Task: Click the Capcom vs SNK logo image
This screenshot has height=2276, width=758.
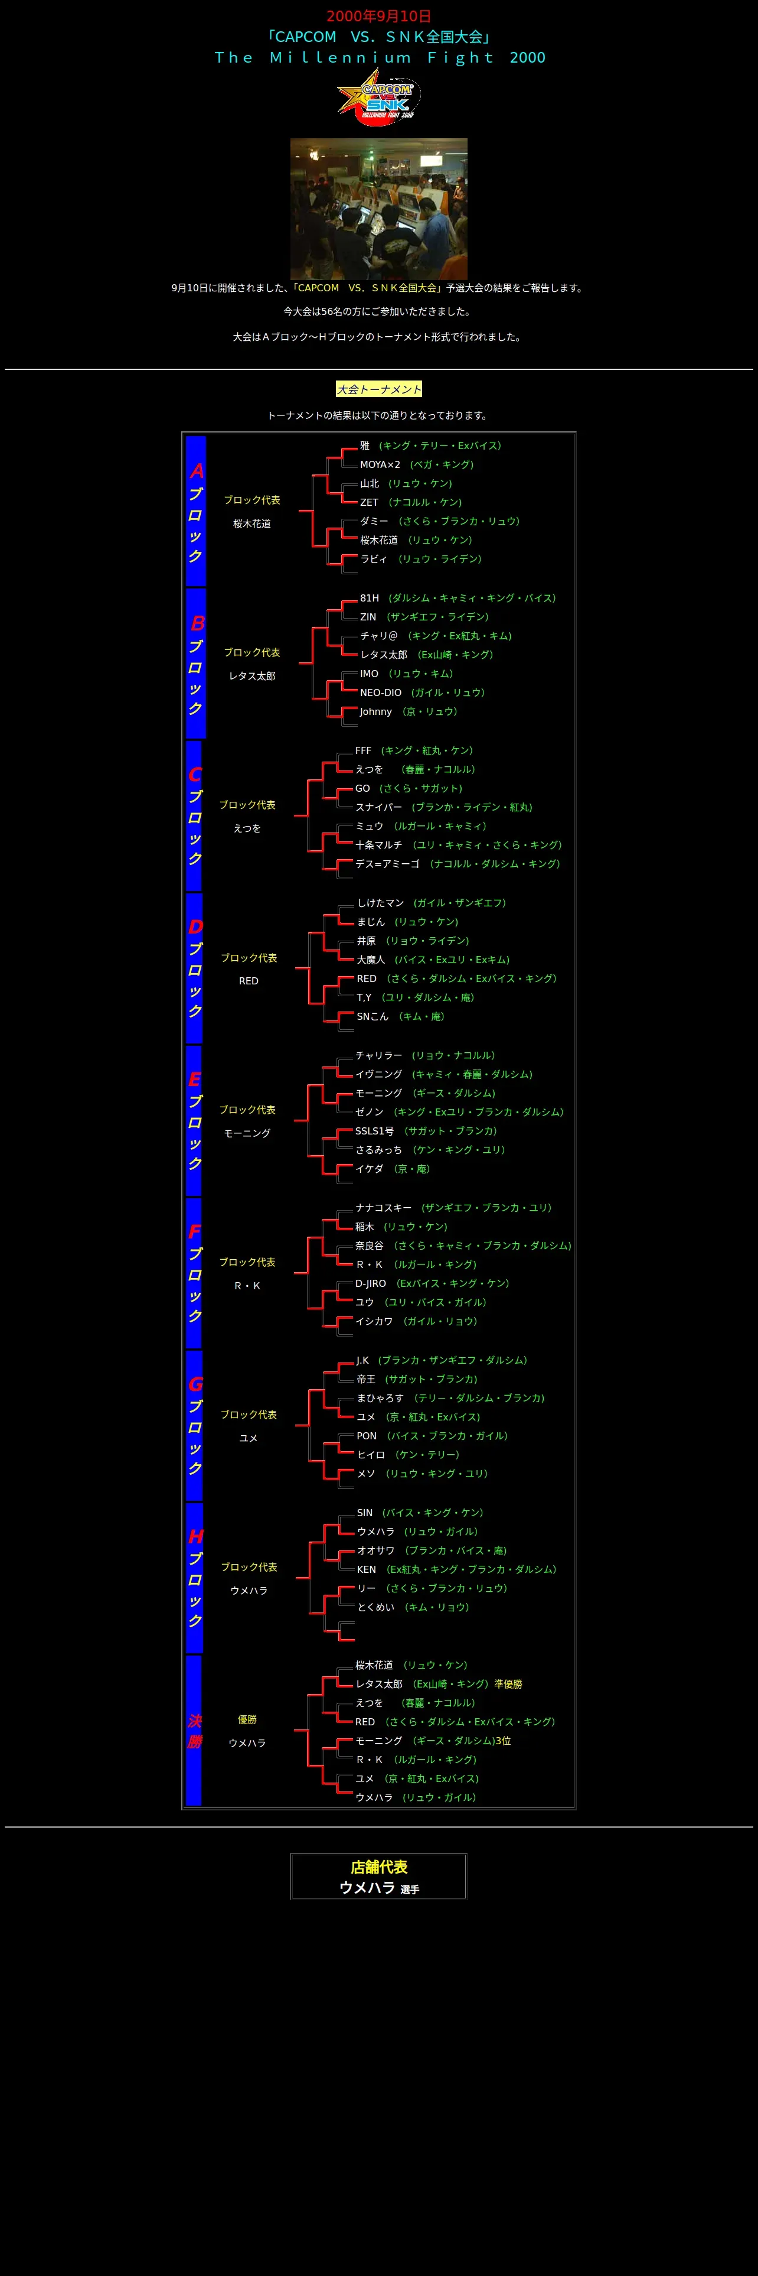Action: tap(378, 98)
